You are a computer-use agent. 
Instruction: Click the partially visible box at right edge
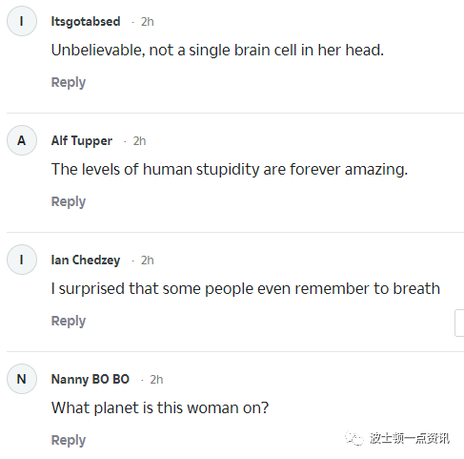pos(459,323)
